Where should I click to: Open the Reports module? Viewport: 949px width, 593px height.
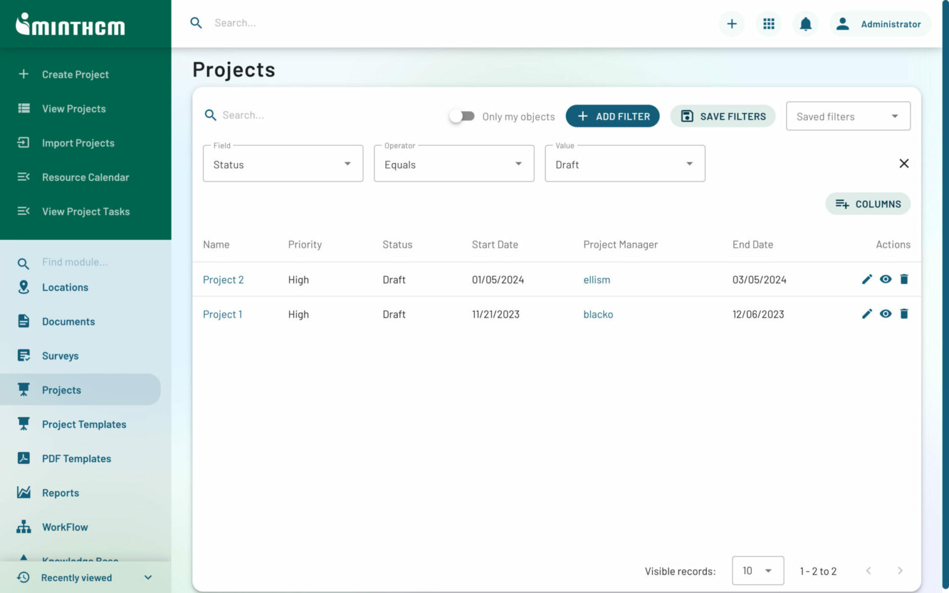pyautogui.click(x=60, y=492)
